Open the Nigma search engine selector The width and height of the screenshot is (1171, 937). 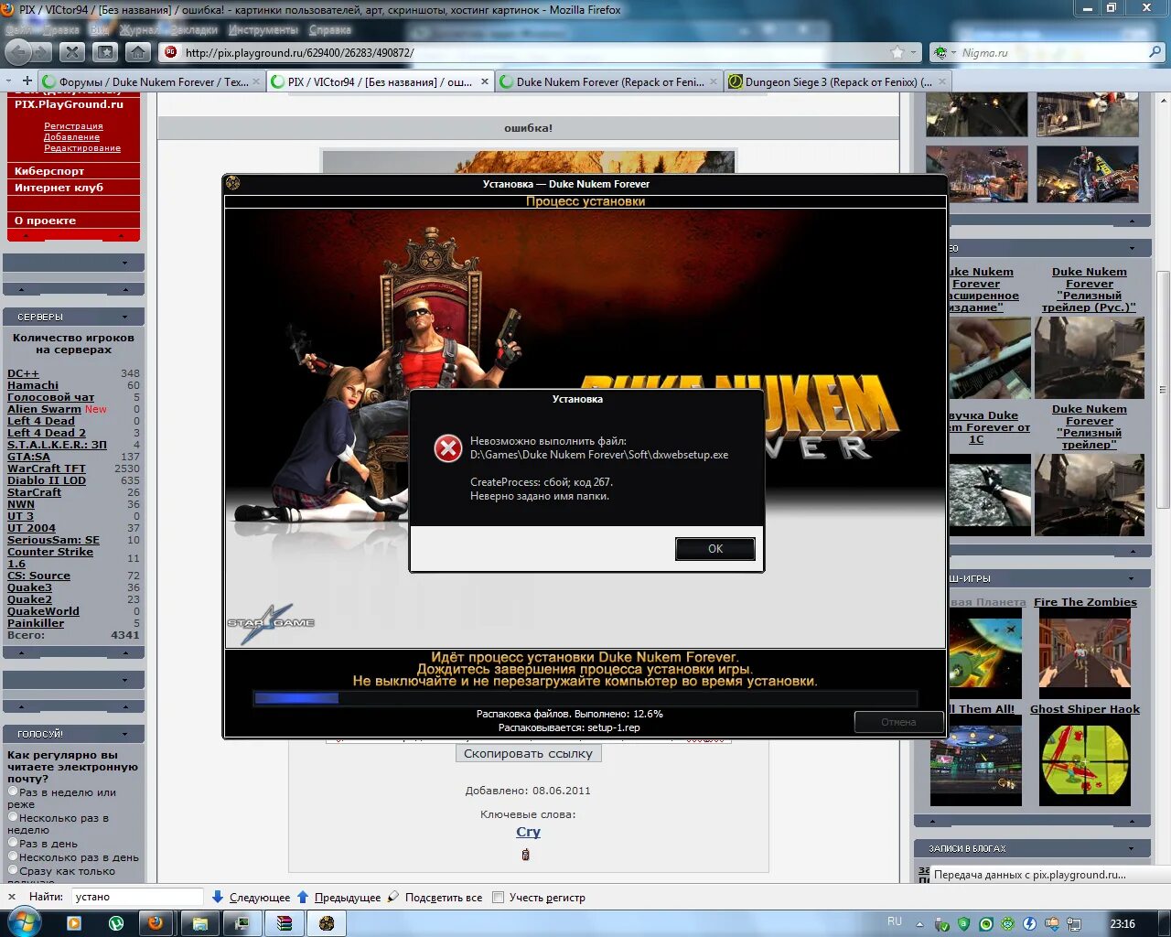943,52
